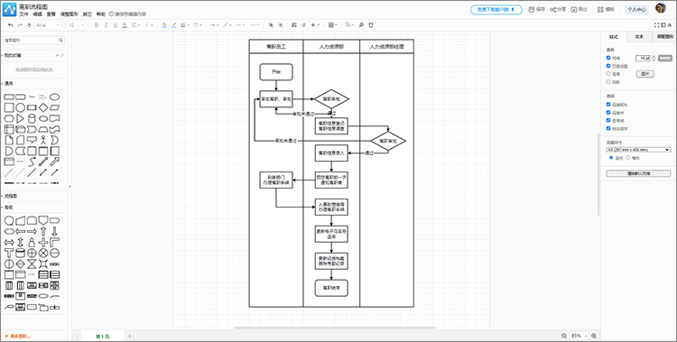The width and height of the screenshot is (677, 342).
Task: Open the A3 page size dropdown
Action: [x=638, y=150]
